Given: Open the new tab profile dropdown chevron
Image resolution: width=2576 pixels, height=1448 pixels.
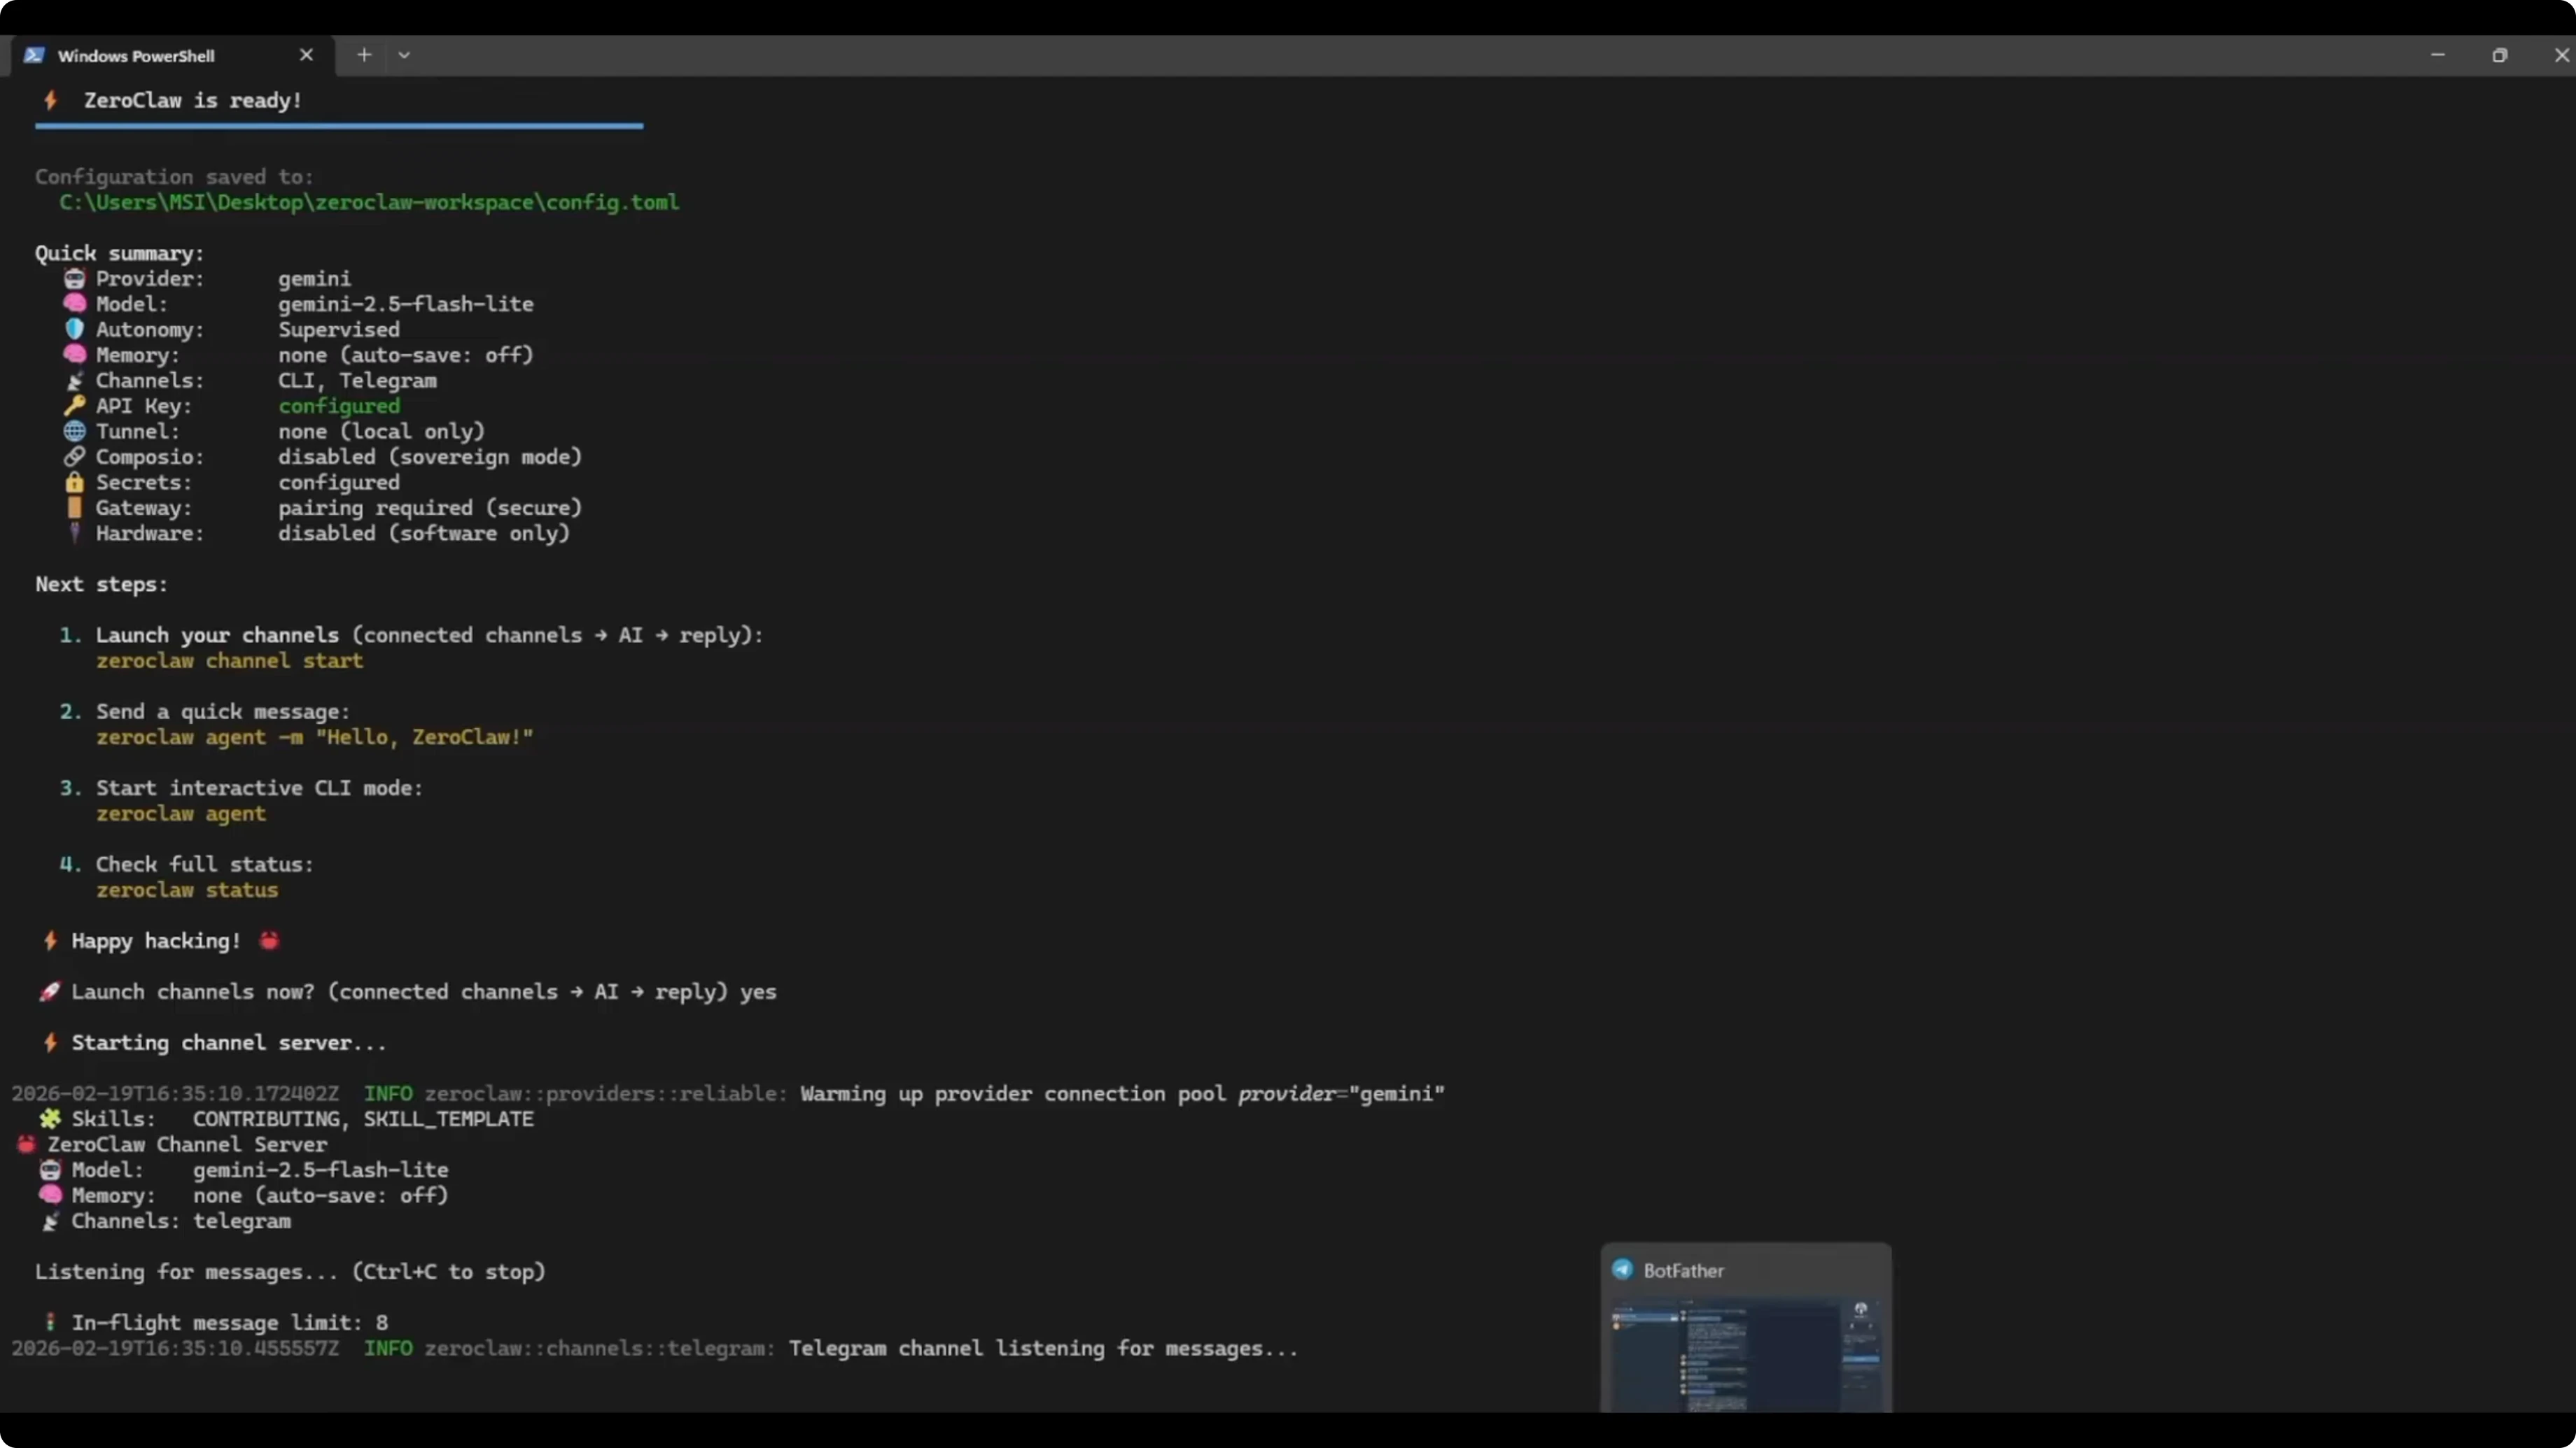Looking at the screenshot, I should coord(404,55).
